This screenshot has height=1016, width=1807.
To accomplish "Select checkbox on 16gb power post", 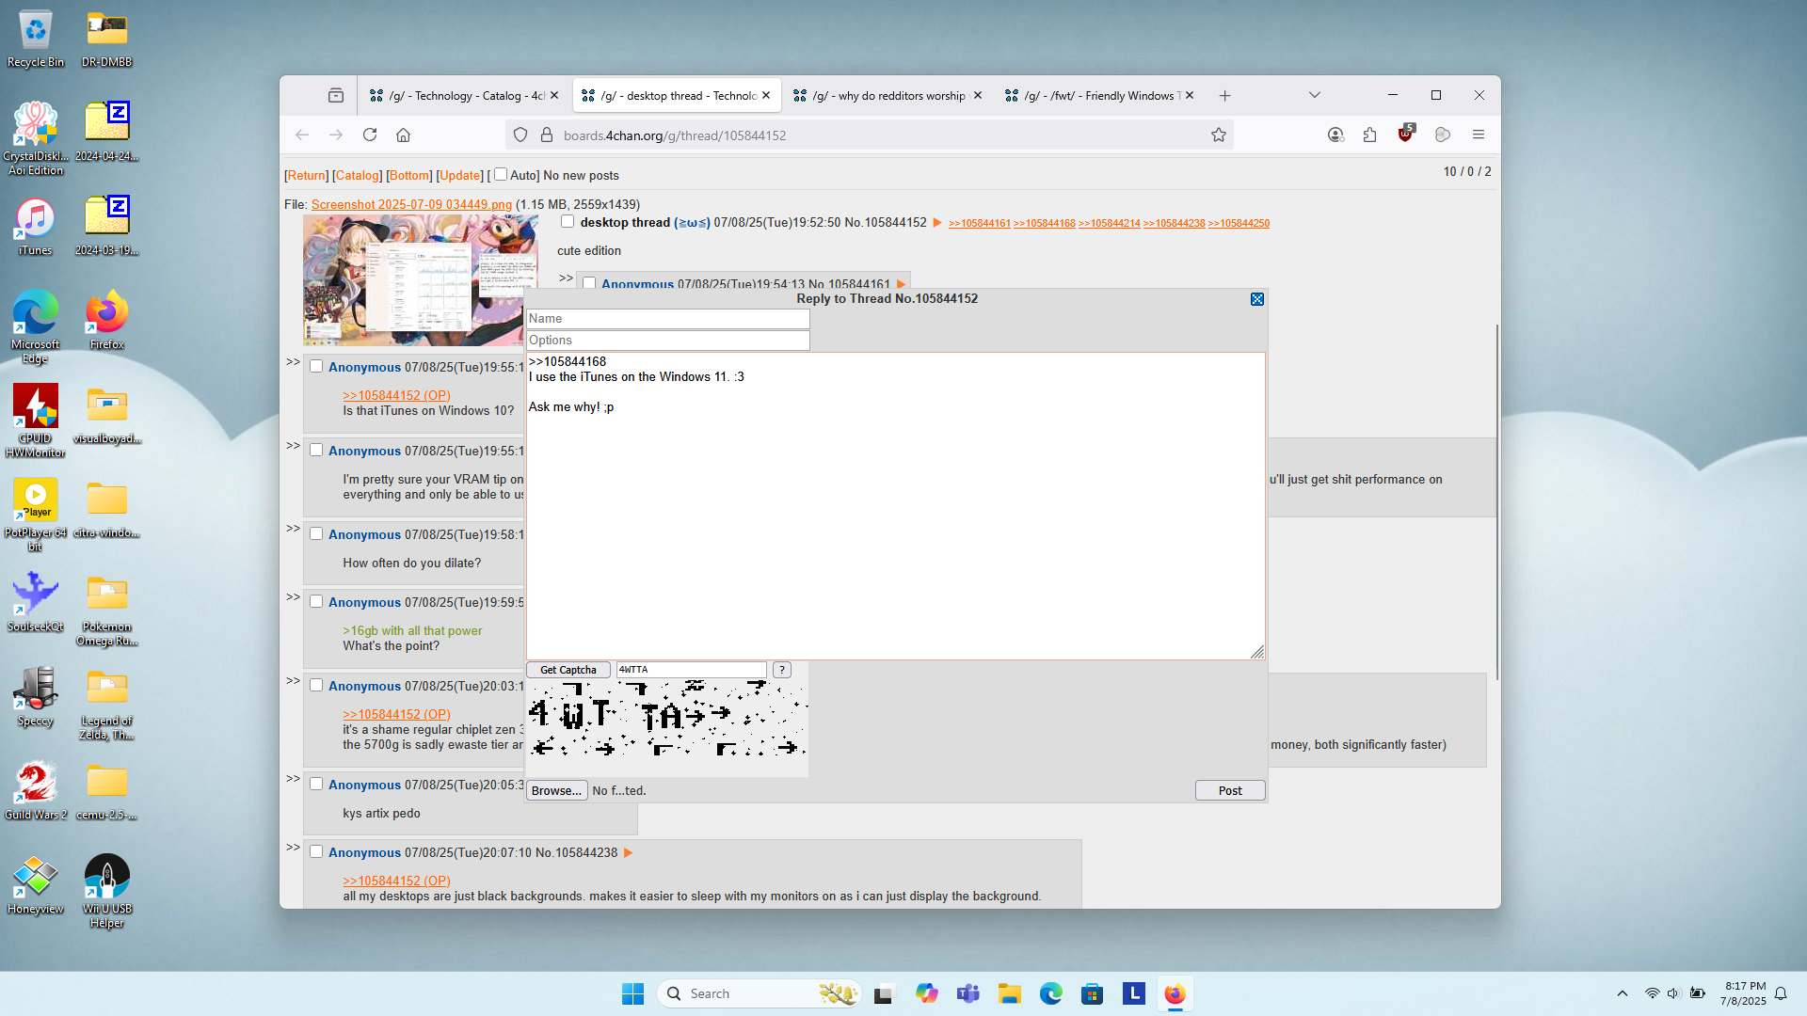I will [316, 602].
